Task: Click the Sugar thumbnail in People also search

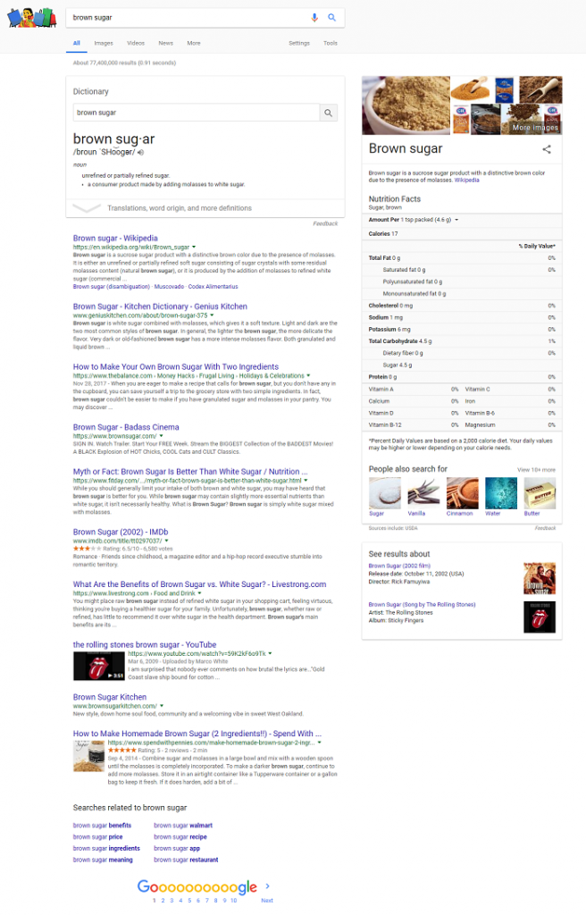Action: [x=385, y=493]
